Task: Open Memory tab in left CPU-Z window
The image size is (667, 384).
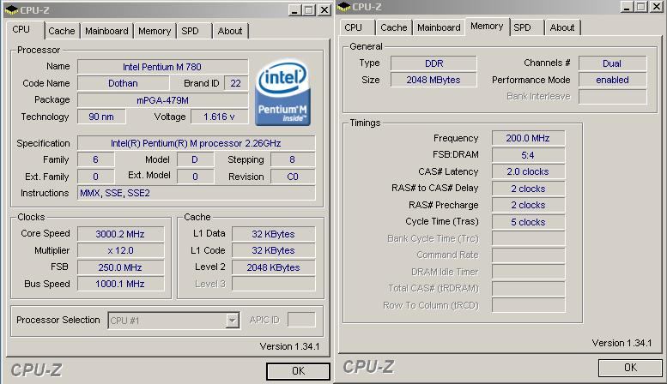Action: pyautogui.click(x=155, y=31)
